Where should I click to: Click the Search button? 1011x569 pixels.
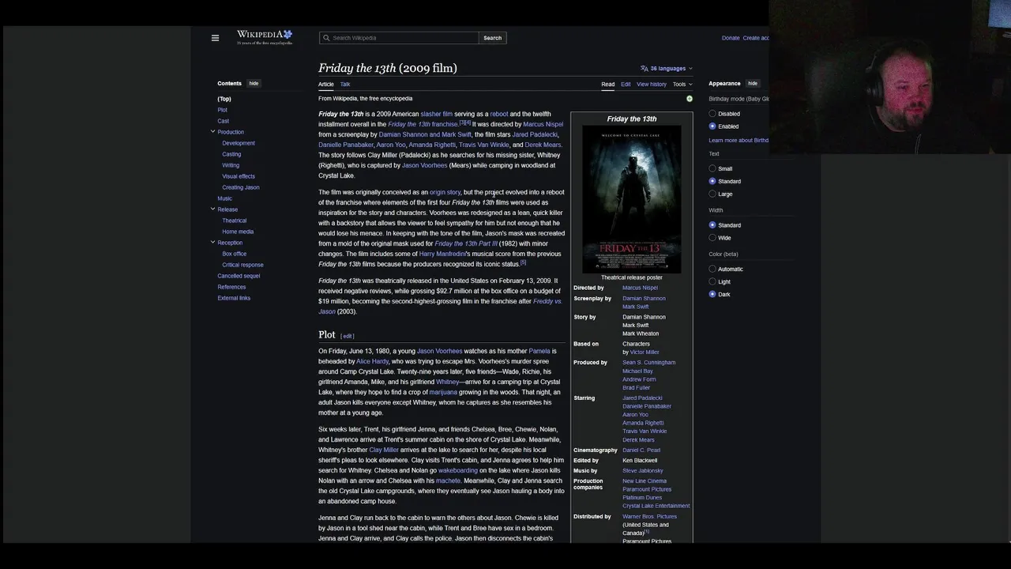pyautogui.click(x=492, y=38)
